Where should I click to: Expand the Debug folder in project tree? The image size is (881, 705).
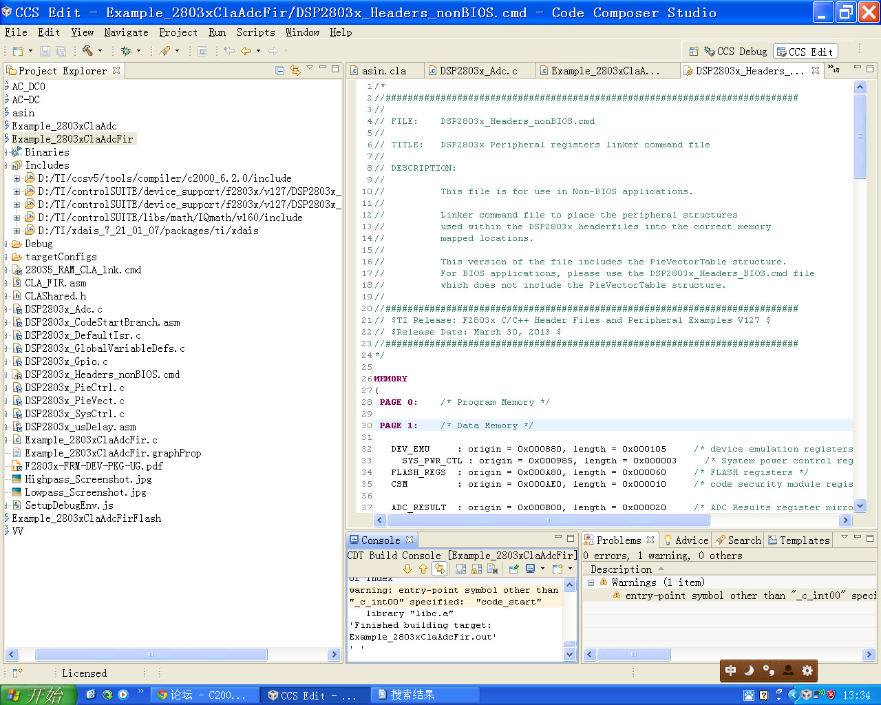click(x=7, y=244)
